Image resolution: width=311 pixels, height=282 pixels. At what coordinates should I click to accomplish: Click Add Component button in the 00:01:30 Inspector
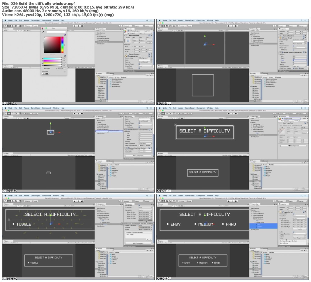(138, 156)
